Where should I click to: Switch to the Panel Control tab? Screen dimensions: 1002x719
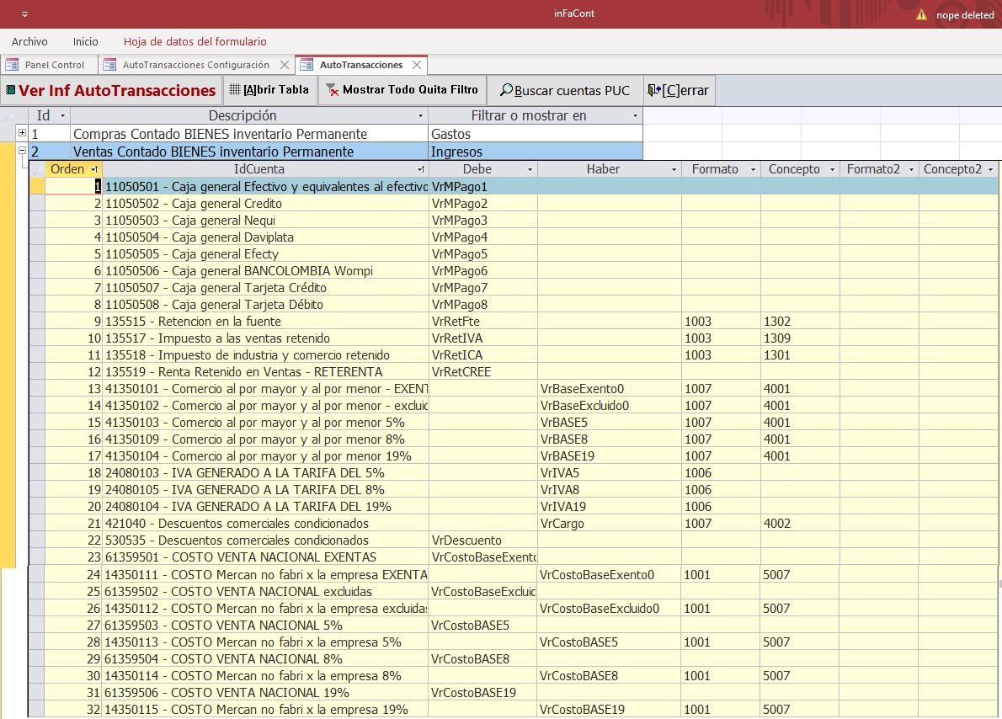tap(54, 65)
